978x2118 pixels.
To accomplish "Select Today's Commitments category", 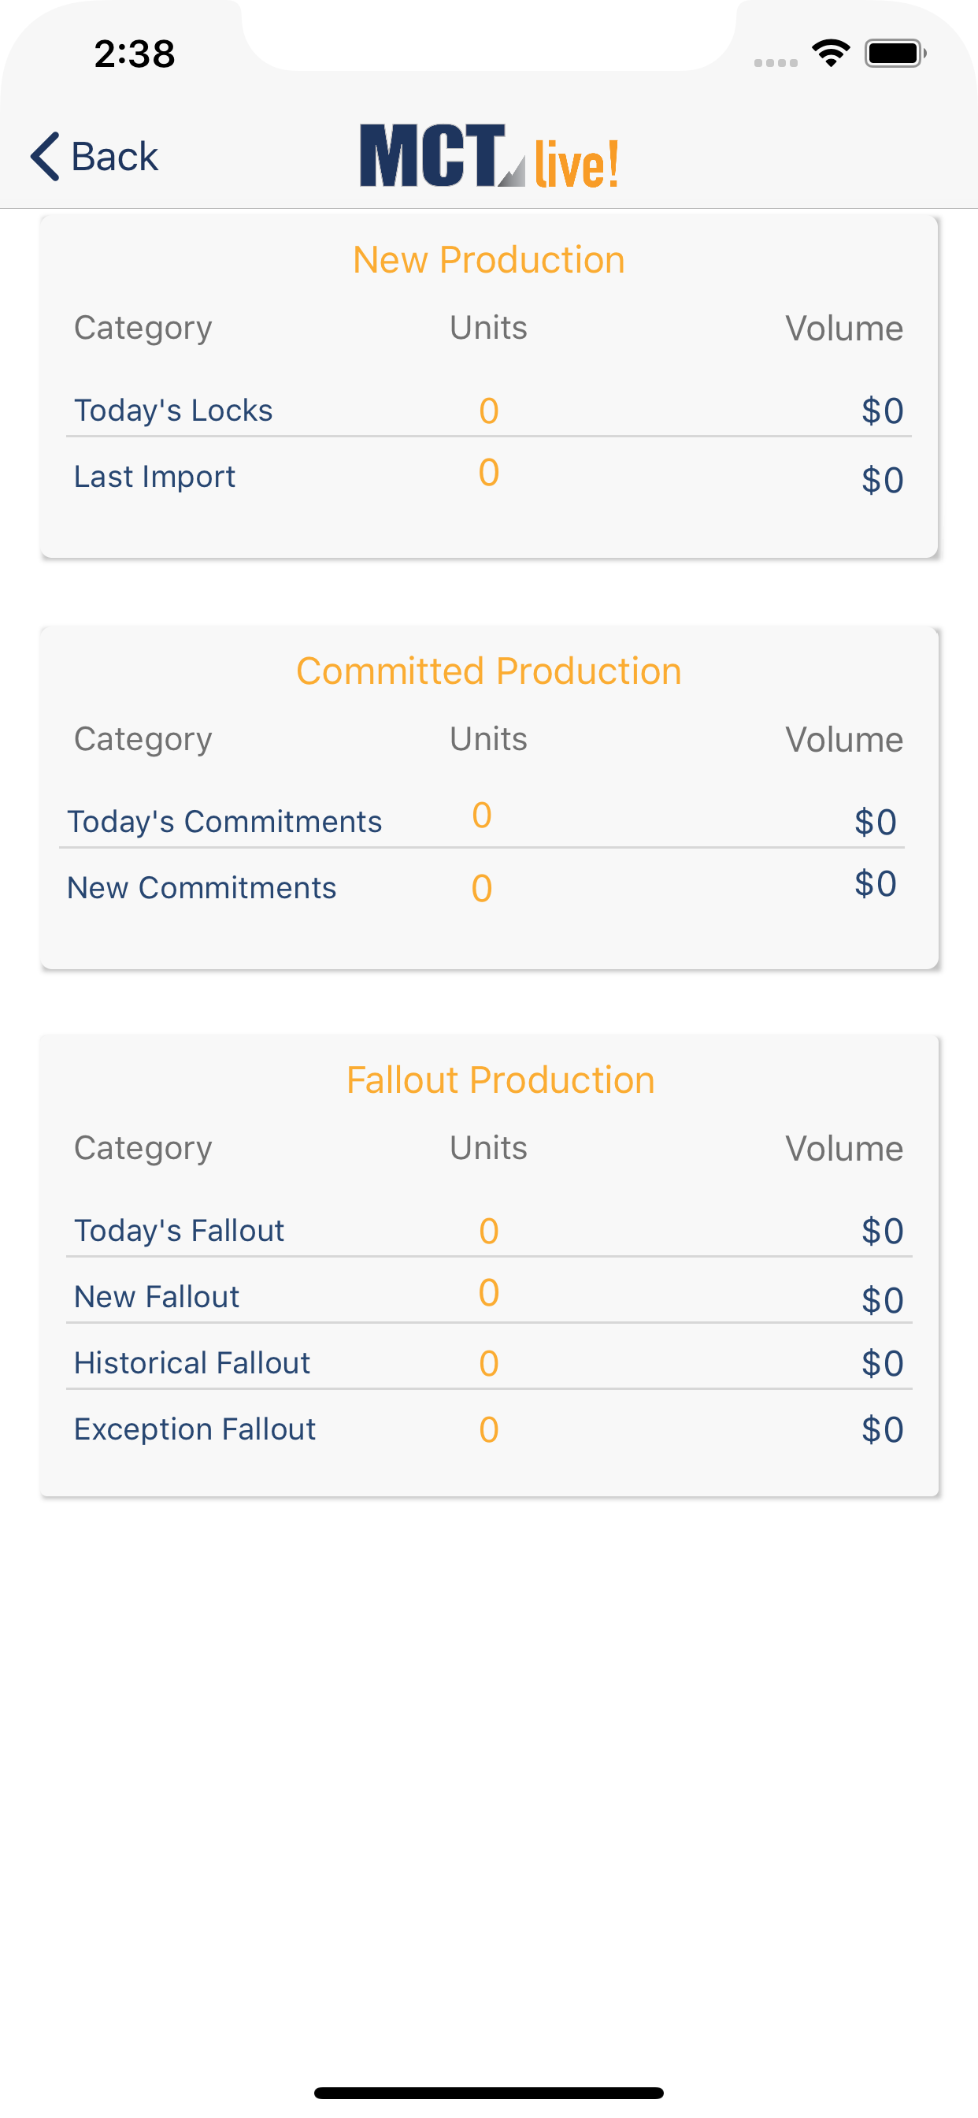I will (x=224, y=821).
